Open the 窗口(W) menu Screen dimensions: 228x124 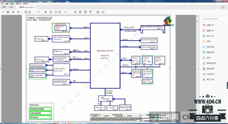pos(19,4)
